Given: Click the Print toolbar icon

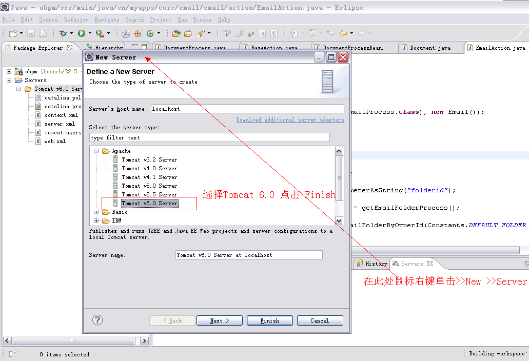Looking at the screenshot, I should [43, 33].
